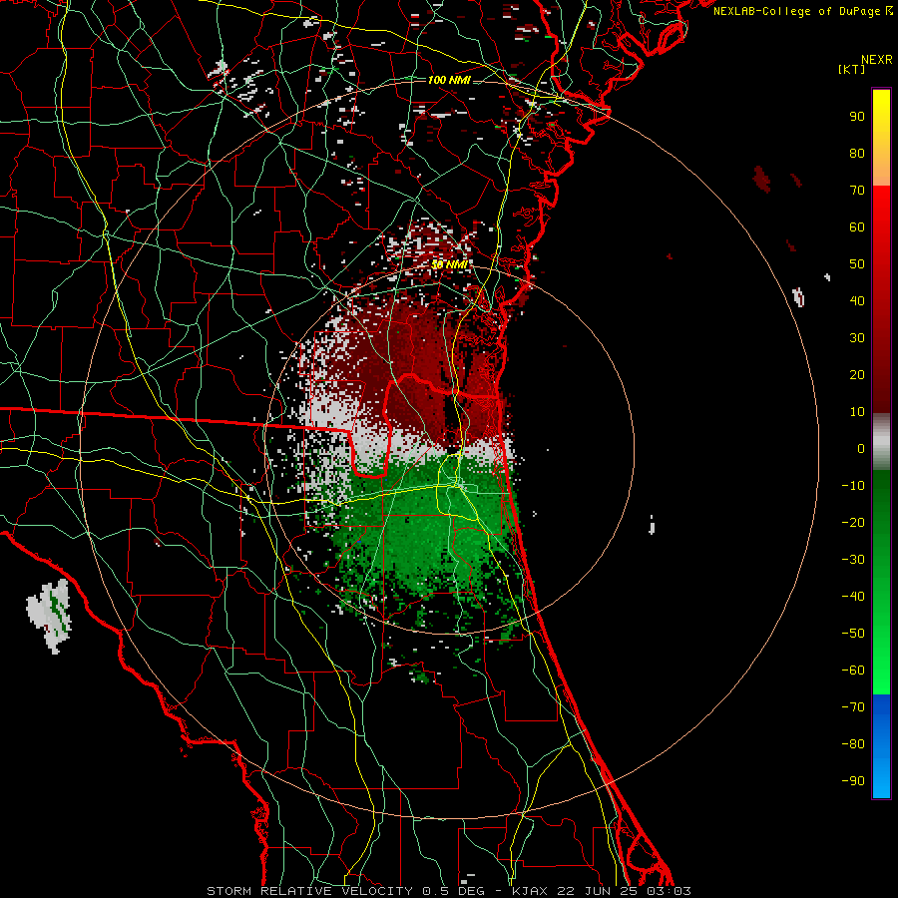This screenshot has width=898, height=898.
Task: Click the 40 value on the velocity scale
Action: pos(857,301)
